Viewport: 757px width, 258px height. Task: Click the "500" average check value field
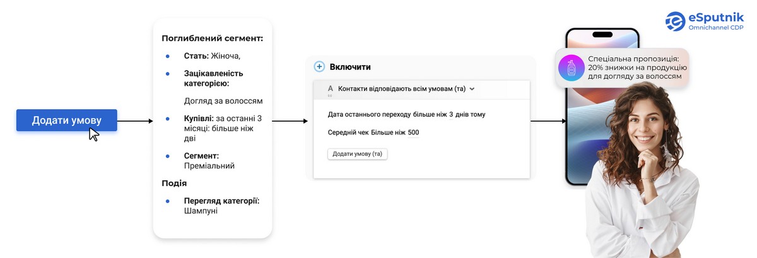click(413, 132)
